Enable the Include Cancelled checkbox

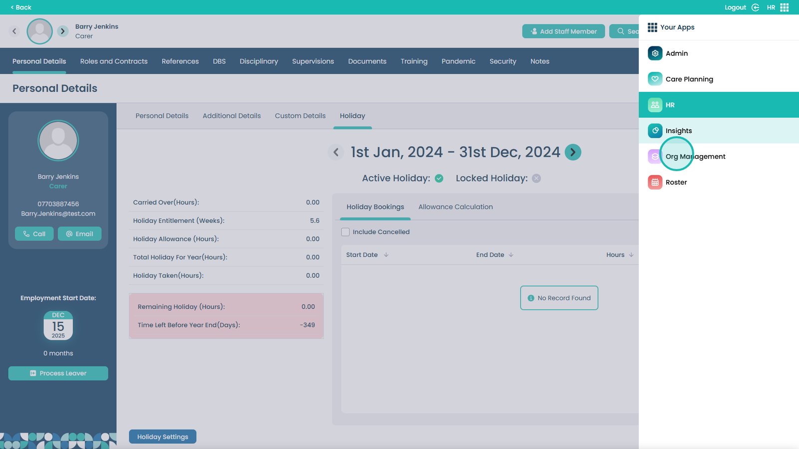346,232
